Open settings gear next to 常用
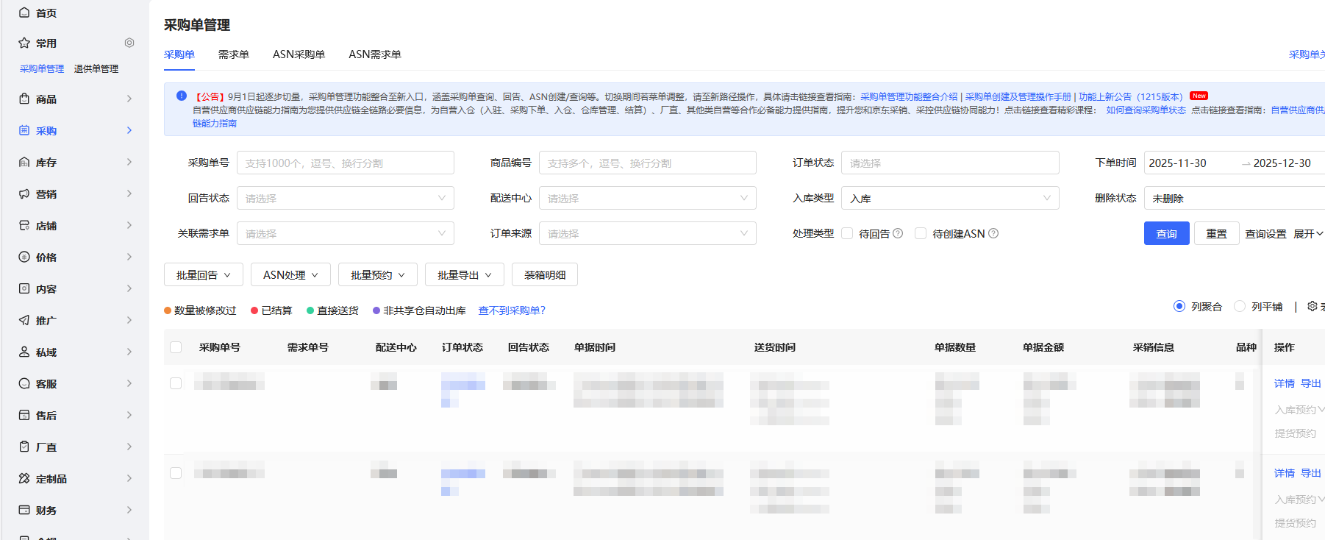The width and height of the screenshot is (1325, 540). 129,43
